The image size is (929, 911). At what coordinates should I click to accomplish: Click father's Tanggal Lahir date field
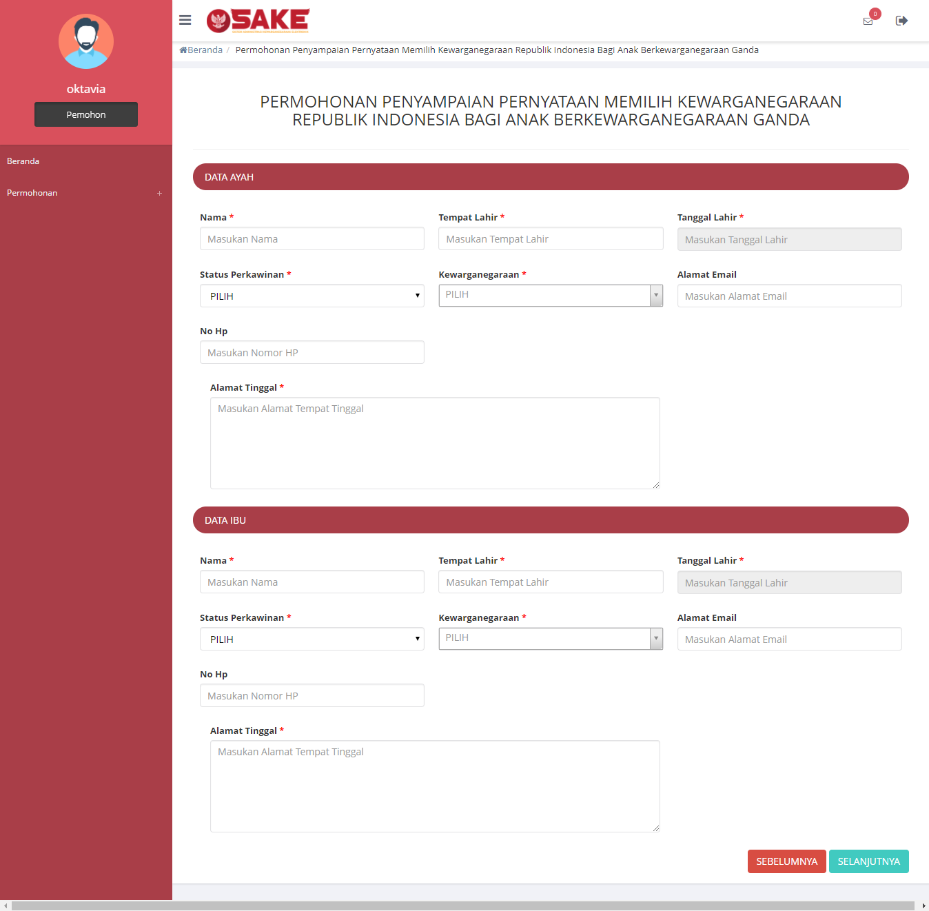789,240
